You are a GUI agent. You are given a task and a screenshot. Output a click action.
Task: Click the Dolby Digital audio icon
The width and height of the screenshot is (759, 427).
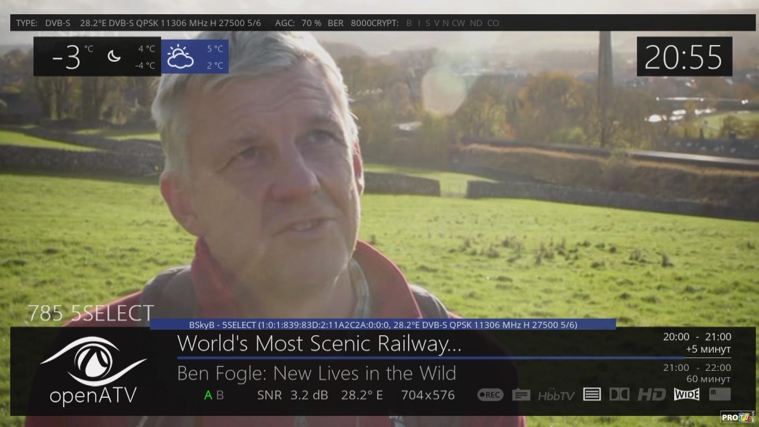pos(619,394)
